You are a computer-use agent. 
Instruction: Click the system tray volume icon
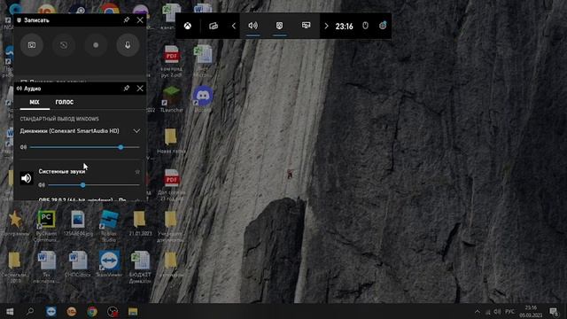[x=498, y=311]
